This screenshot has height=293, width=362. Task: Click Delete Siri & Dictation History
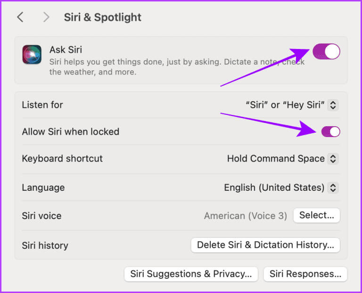(x=265, y=245)
